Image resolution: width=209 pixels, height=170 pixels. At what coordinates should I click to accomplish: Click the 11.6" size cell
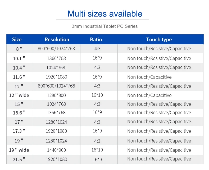click(19, 77)
